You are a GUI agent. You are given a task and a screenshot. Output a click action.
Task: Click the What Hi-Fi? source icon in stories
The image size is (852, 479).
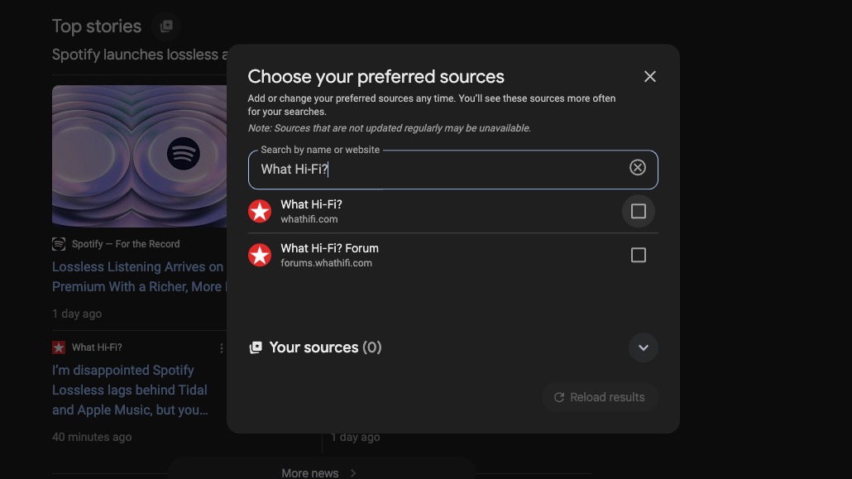(59, 347)
